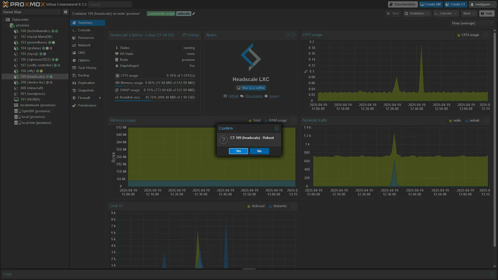Click the Memory usage panel collapse icon
This screenshot has height=280, width=498.
point(293,120)
